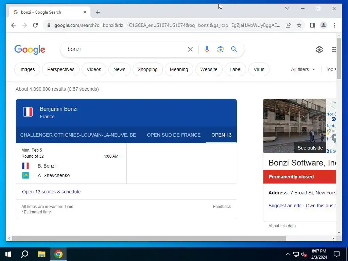Go to Google homepage logo
The width and height of the screenshot is (348, 261).
pos(30,49)
